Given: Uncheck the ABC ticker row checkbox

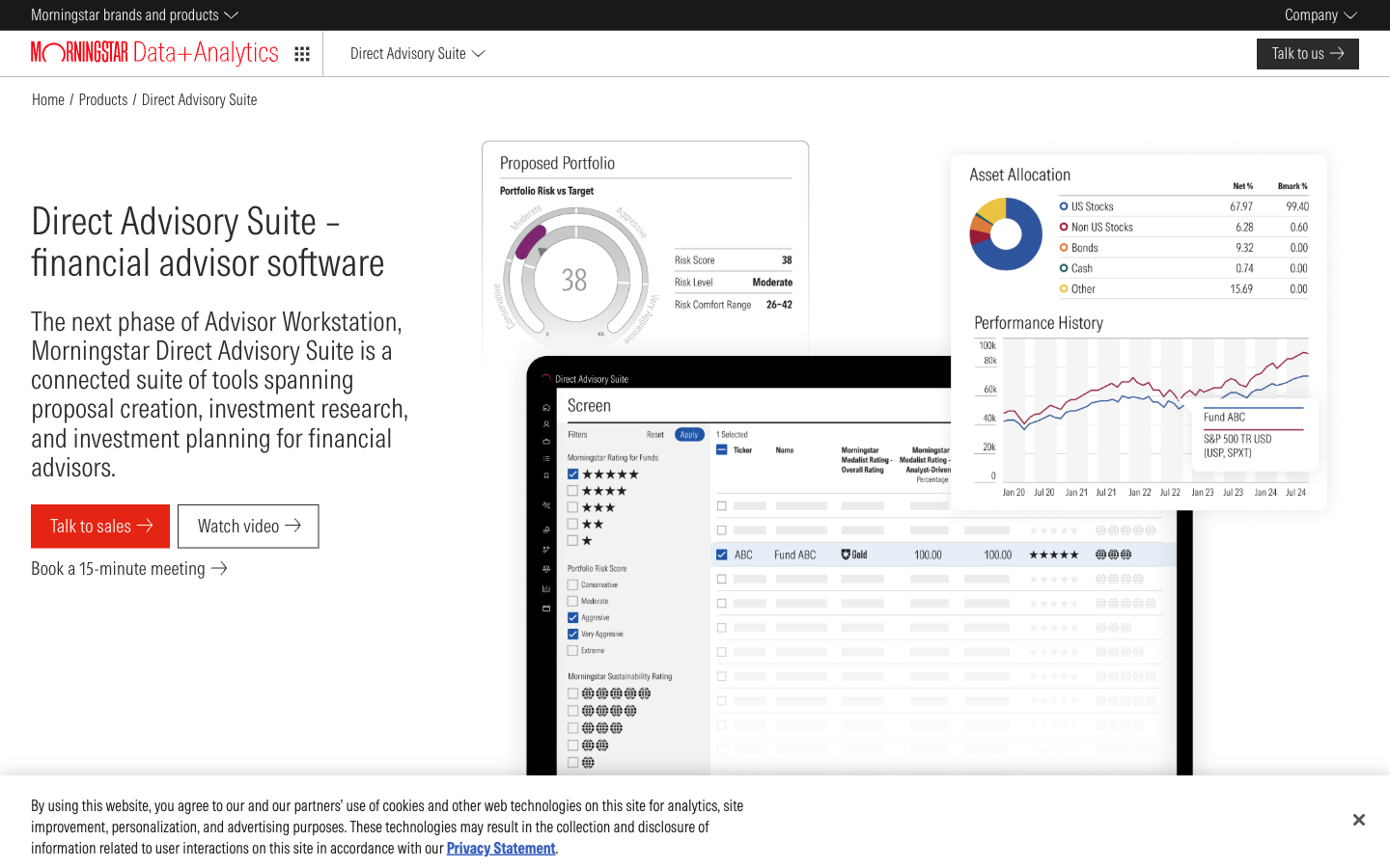Looking at the screenshot, I should [721, 555].
